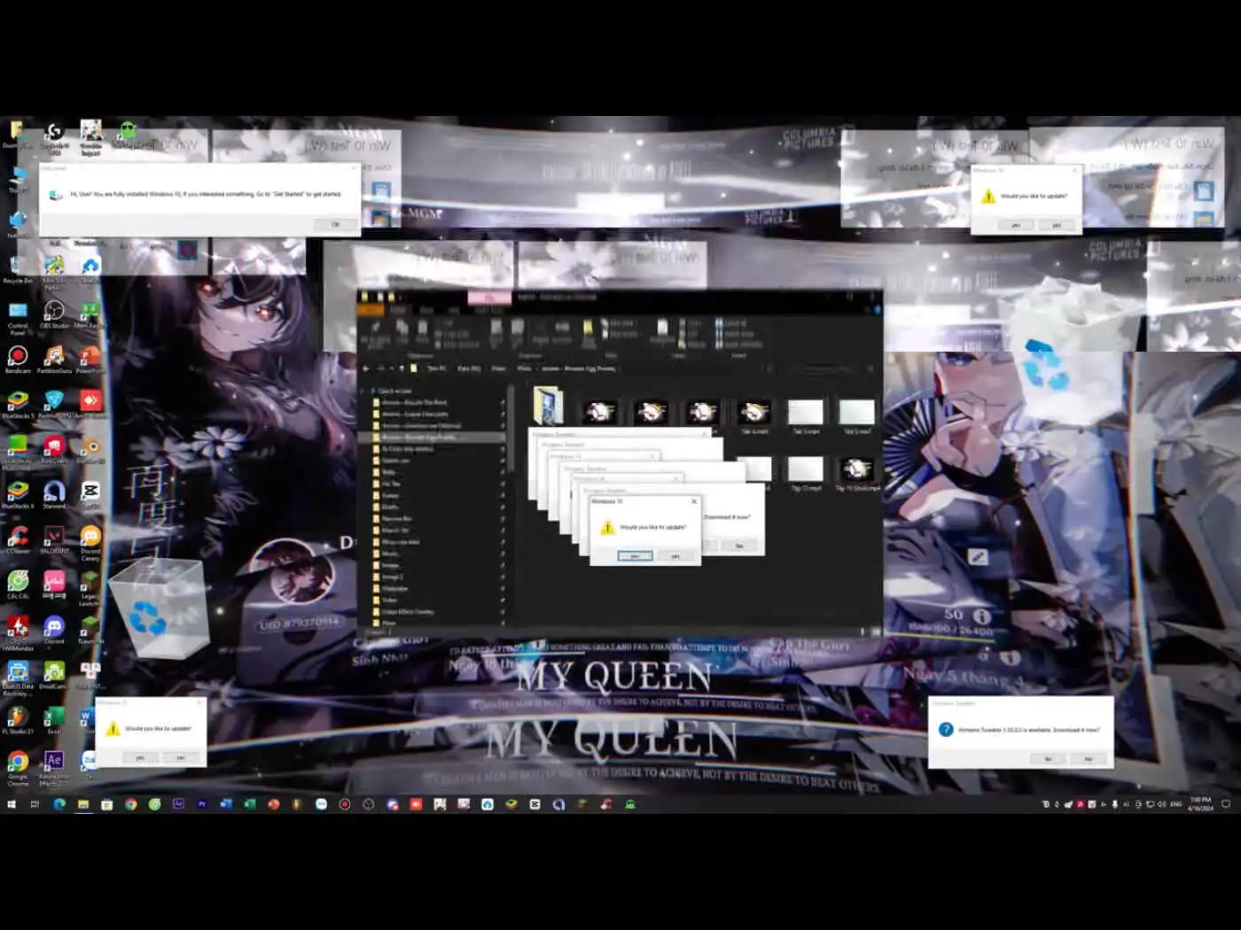This screenshot has width=1241, height=930.
Task: Open the TLauncher desktop shortcut
Action: coord(90,630)
